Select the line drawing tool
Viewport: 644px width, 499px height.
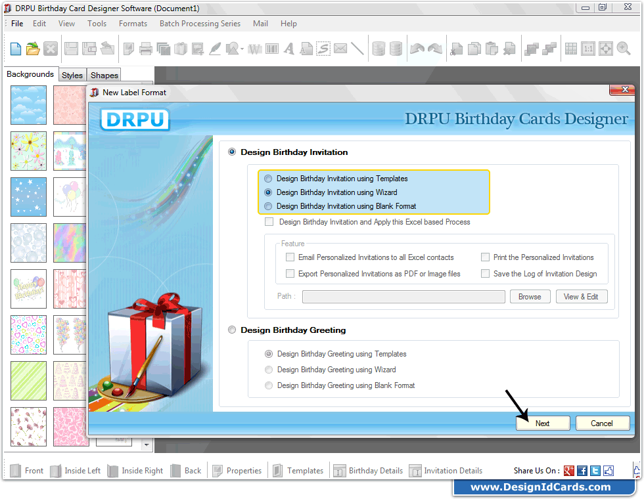[357, 49]
